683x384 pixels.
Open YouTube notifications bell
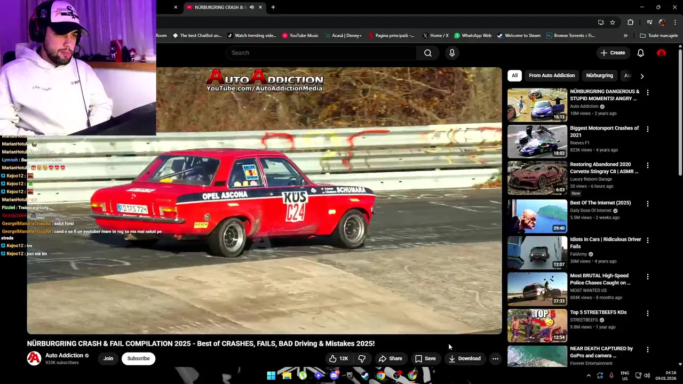click(x=640, y=53)
